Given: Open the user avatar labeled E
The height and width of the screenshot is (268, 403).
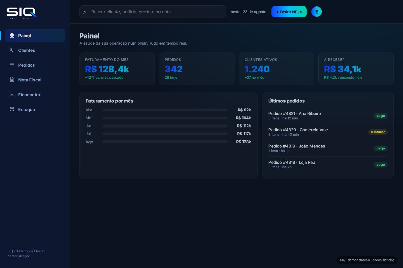Looking at the screenshot, I should point(316,12).
